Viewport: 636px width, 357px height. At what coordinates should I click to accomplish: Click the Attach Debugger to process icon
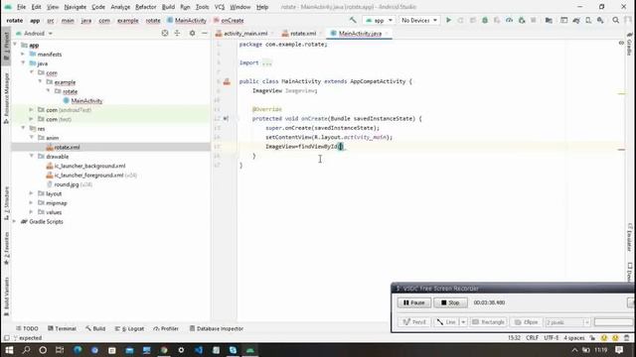(x=522, y=20)
